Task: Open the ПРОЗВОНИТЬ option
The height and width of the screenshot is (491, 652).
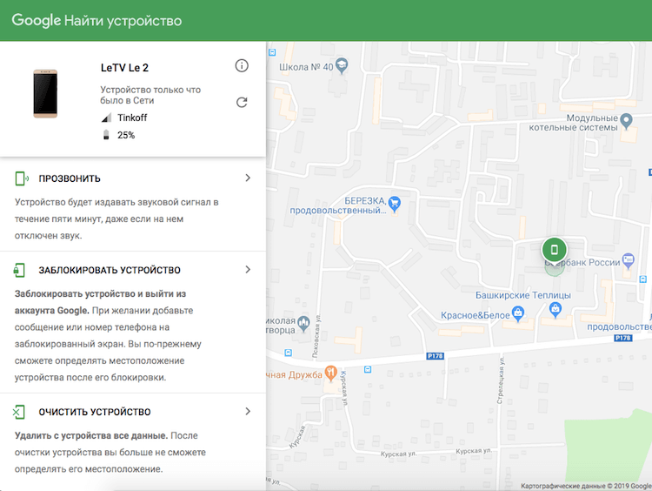Action: tap(70, 178)
